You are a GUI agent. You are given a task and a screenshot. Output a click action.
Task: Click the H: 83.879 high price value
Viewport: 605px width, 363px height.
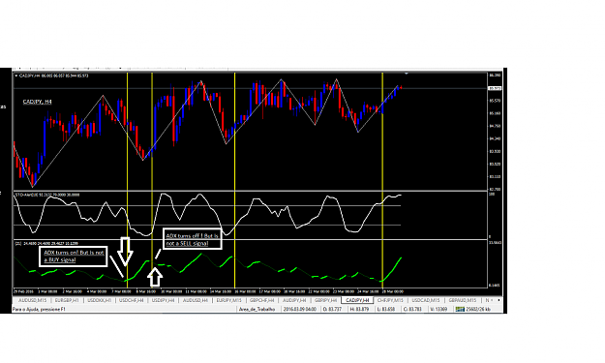[x=359, y=309]
